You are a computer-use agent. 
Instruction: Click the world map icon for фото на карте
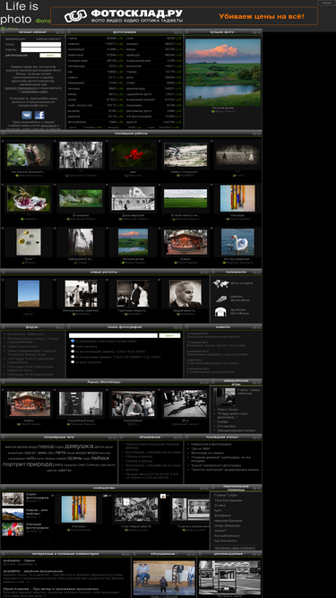point(220,283)
